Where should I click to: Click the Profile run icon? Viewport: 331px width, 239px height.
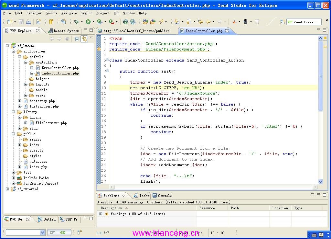tap(100, 22)
